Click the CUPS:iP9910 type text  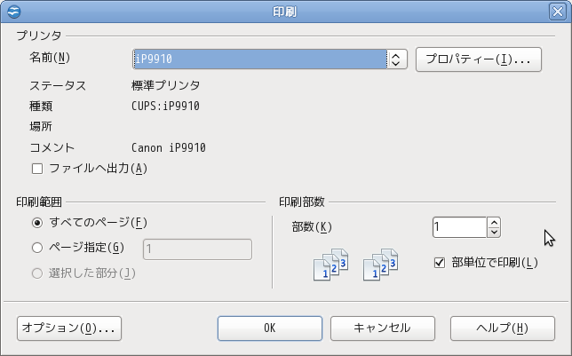click(x=165, y=107)
